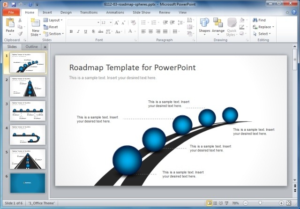The image size is (300, 209).
Task: Click the Paste clipboard icon
Action: [10, 22]
